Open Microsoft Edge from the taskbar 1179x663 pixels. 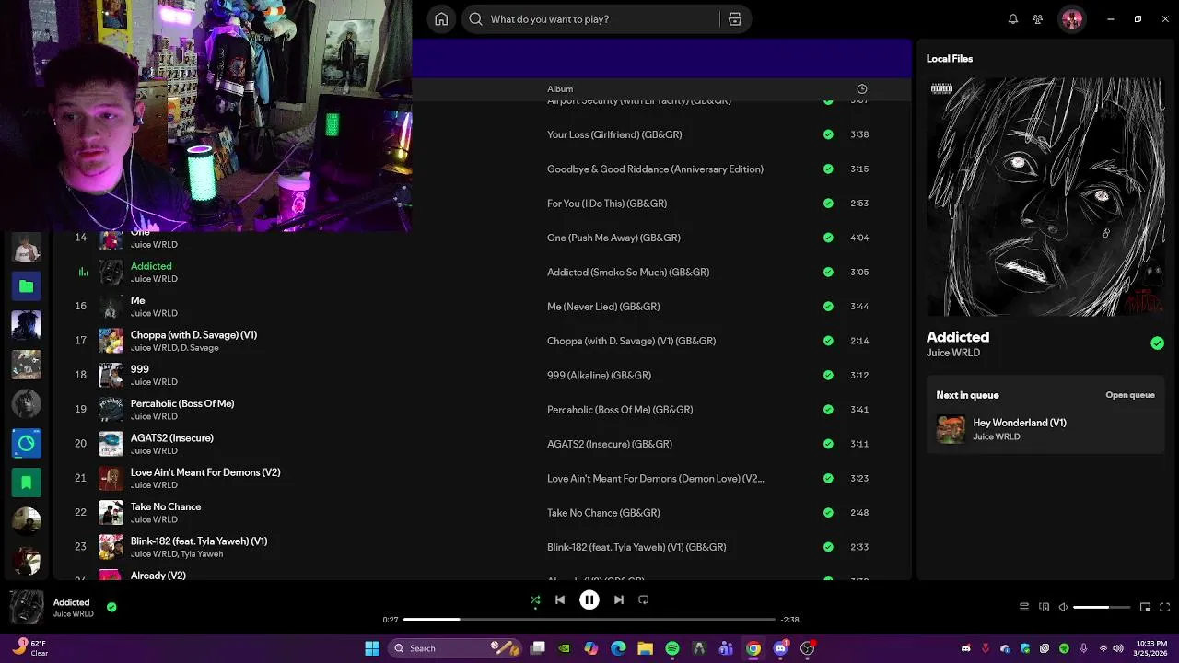[x=618, y=648]
